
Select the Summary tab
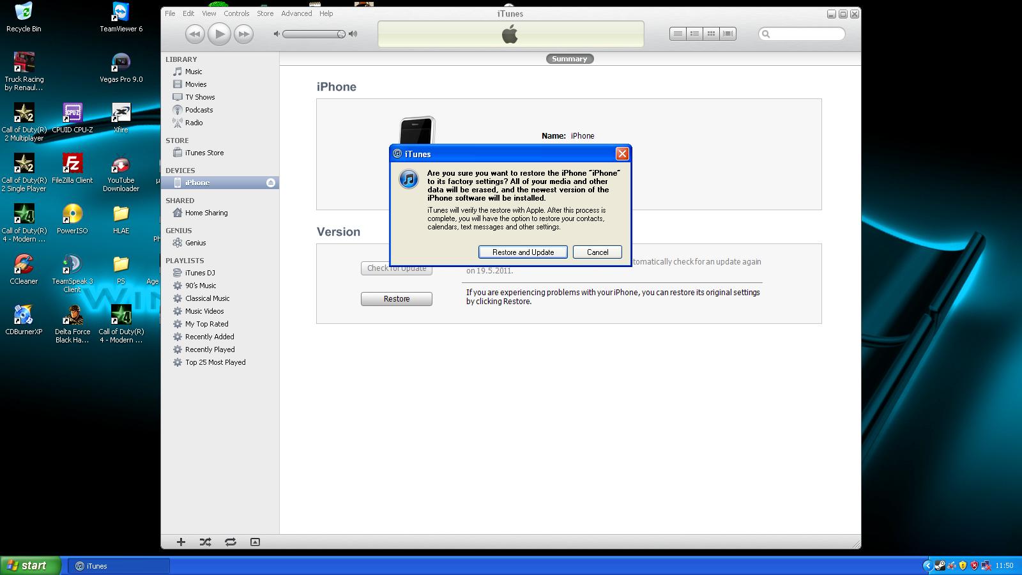(569, 59)
